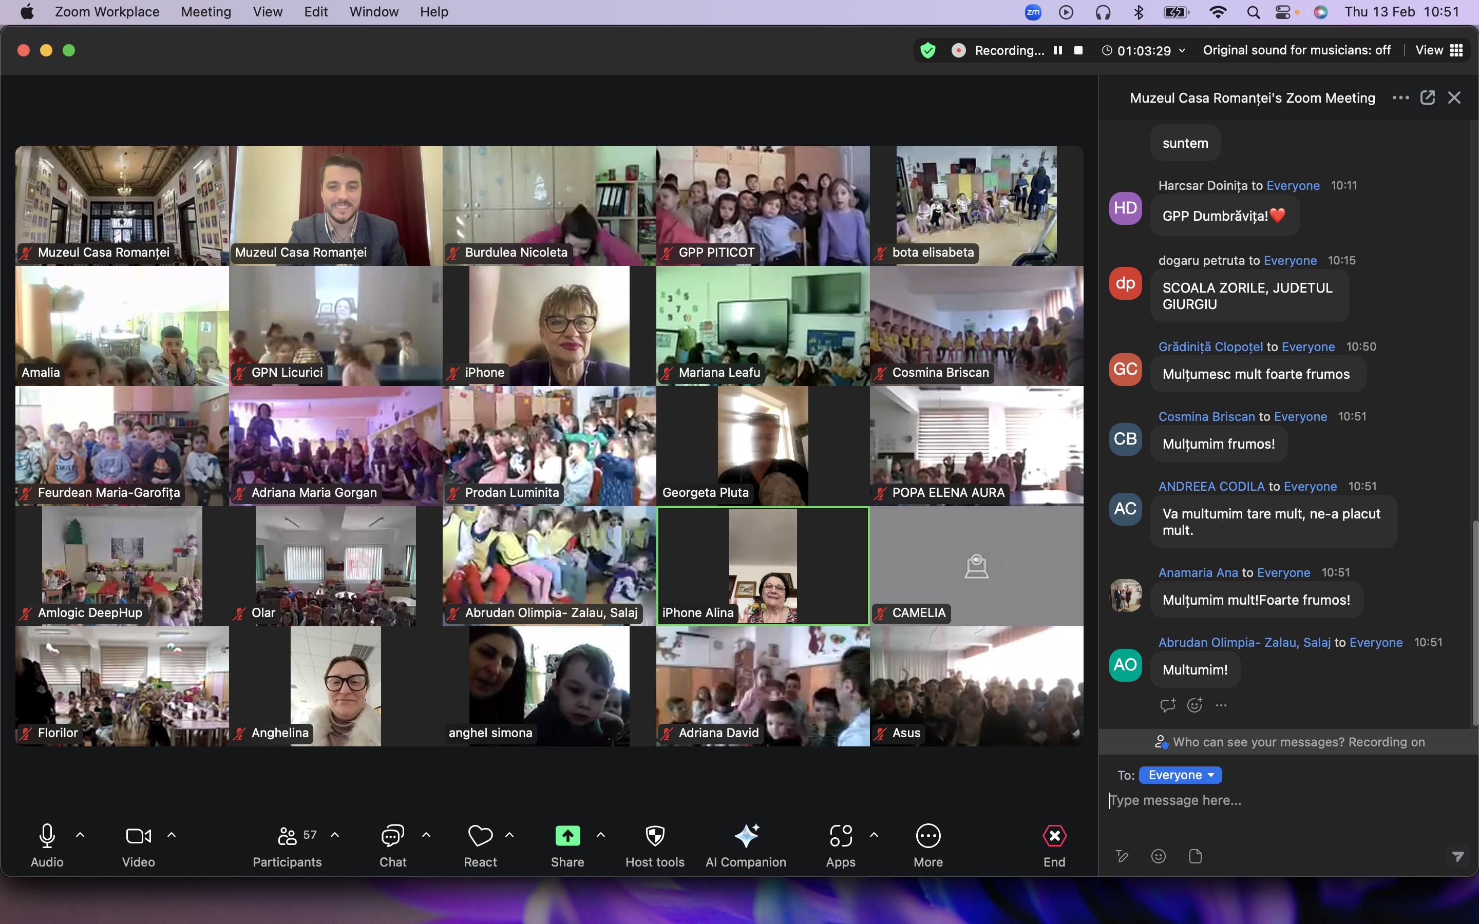Click the End meeting button
The height and width of the screenshot is (924, 1479).
(x=1054, y=836)
